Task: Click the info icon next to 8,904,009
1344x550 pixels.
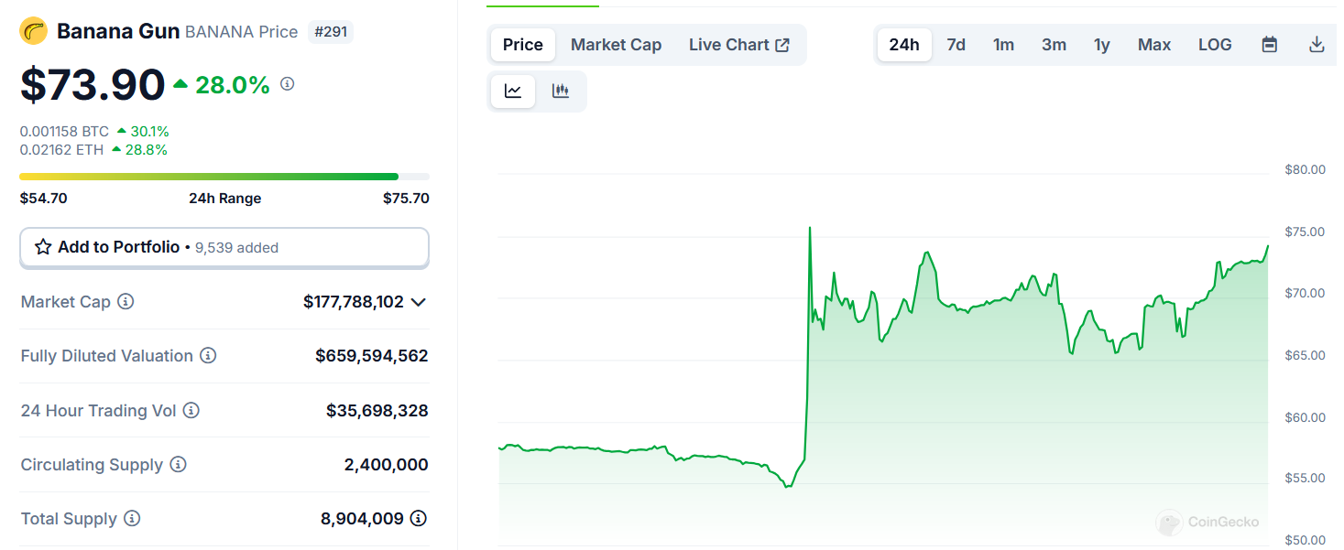Action: (419, 519)
